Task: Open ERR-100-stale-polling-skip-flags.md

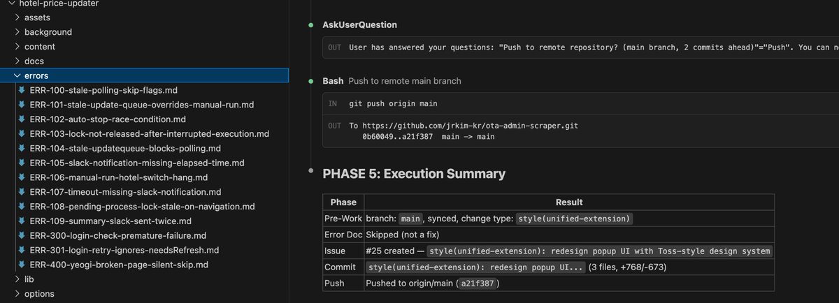Action: point(103,90)
